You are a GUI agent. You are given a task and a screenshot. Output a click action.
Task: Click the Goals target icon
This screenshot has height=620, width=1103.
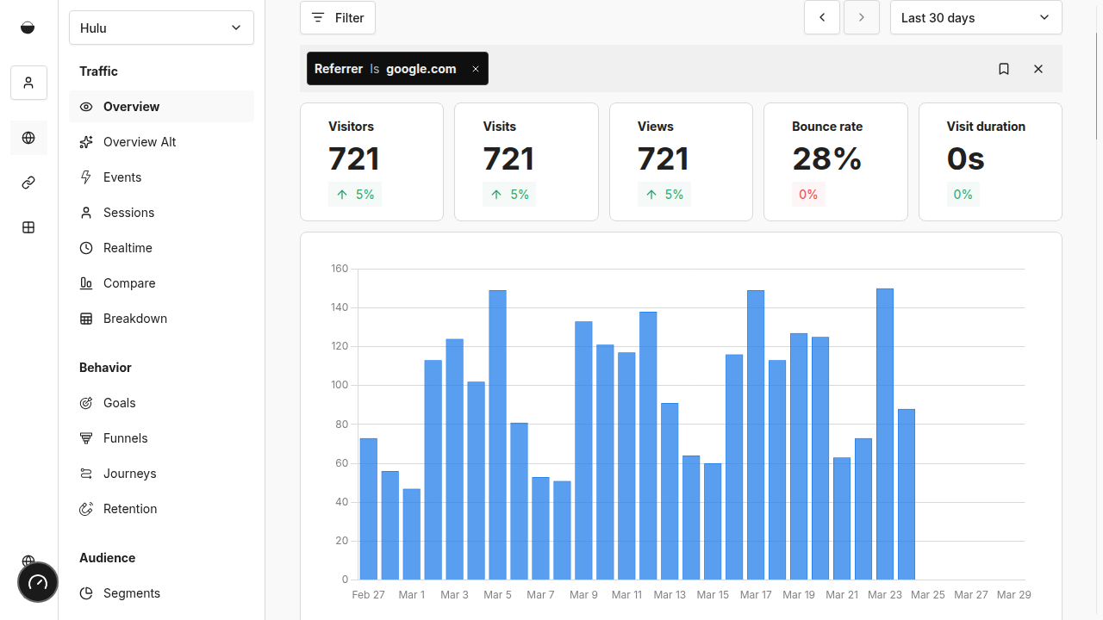86,403
